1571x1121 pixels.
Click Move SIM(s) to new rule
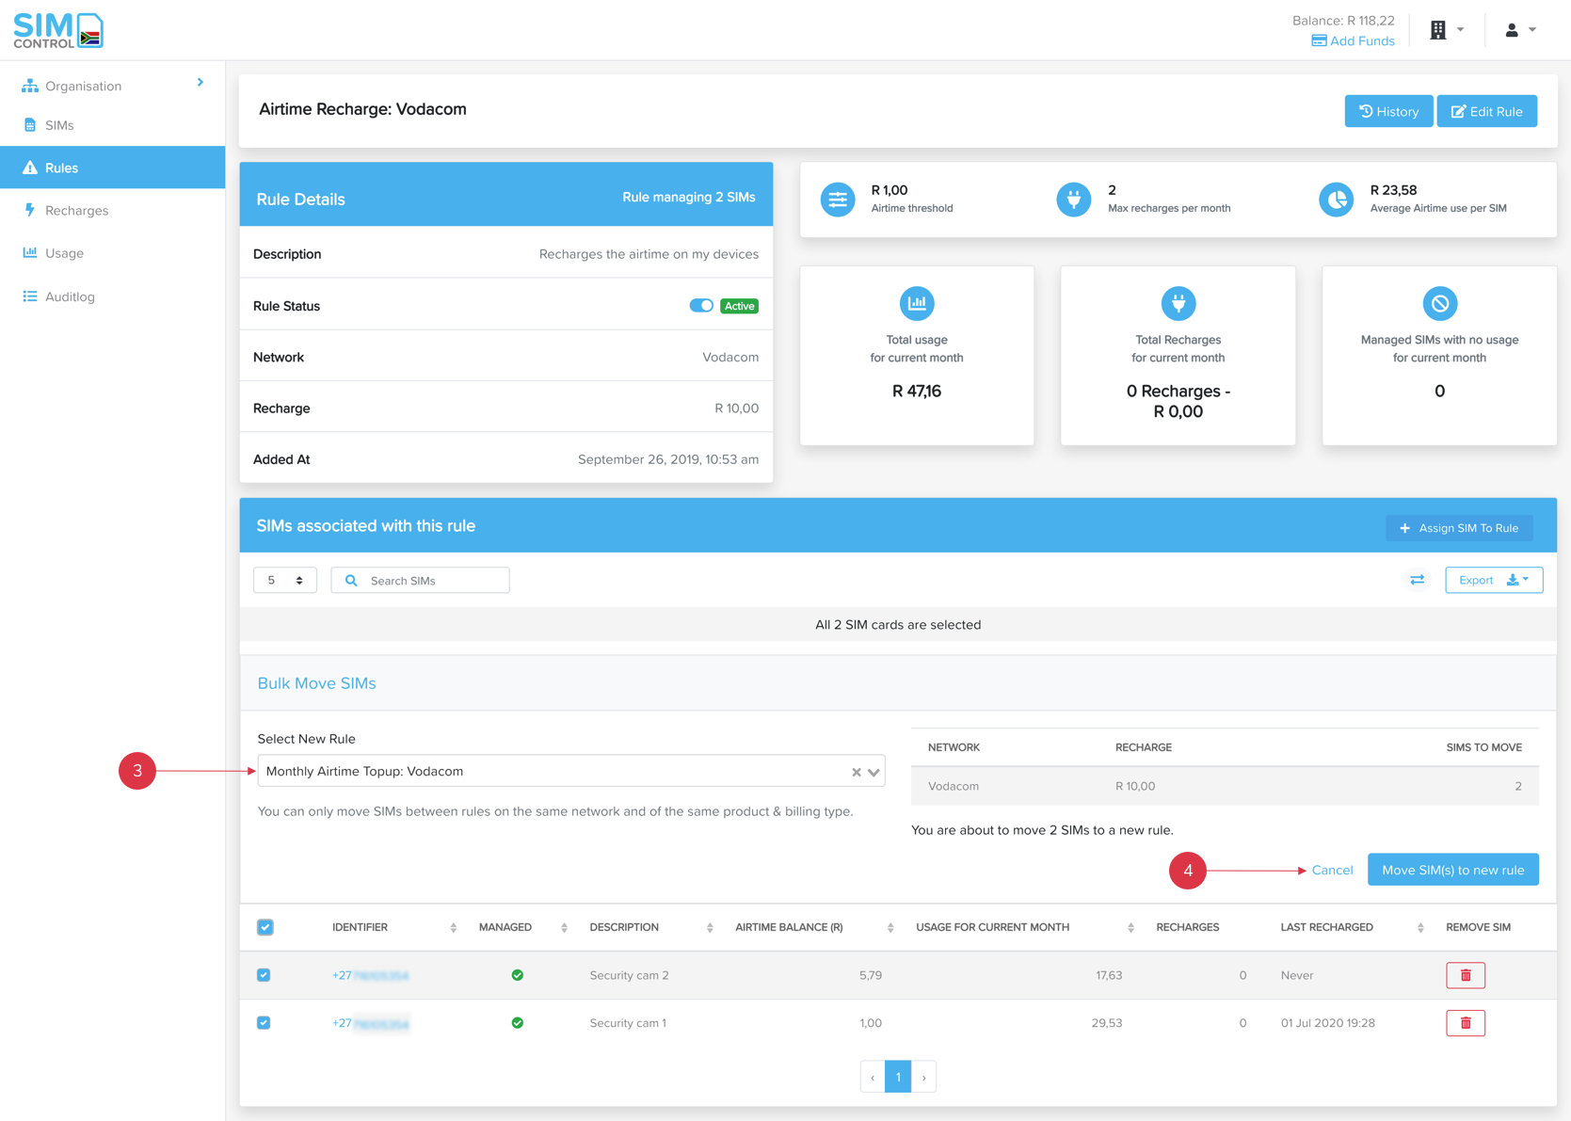click(1452, 870)
